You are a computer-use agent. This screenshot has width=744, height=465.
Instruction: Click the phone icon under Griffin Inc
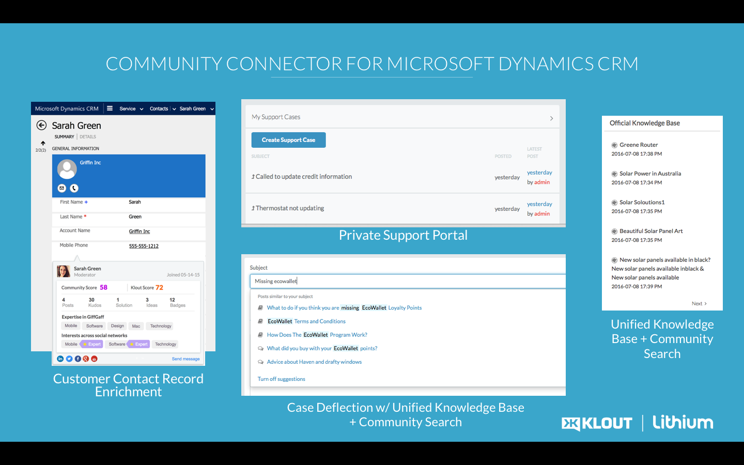[x=74, y=188]
